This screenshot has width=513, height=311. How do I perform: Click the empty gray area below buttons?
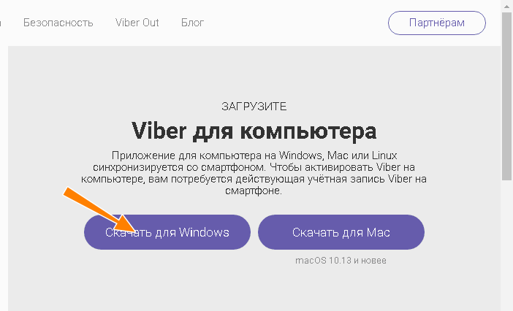(x=254, y=289)
